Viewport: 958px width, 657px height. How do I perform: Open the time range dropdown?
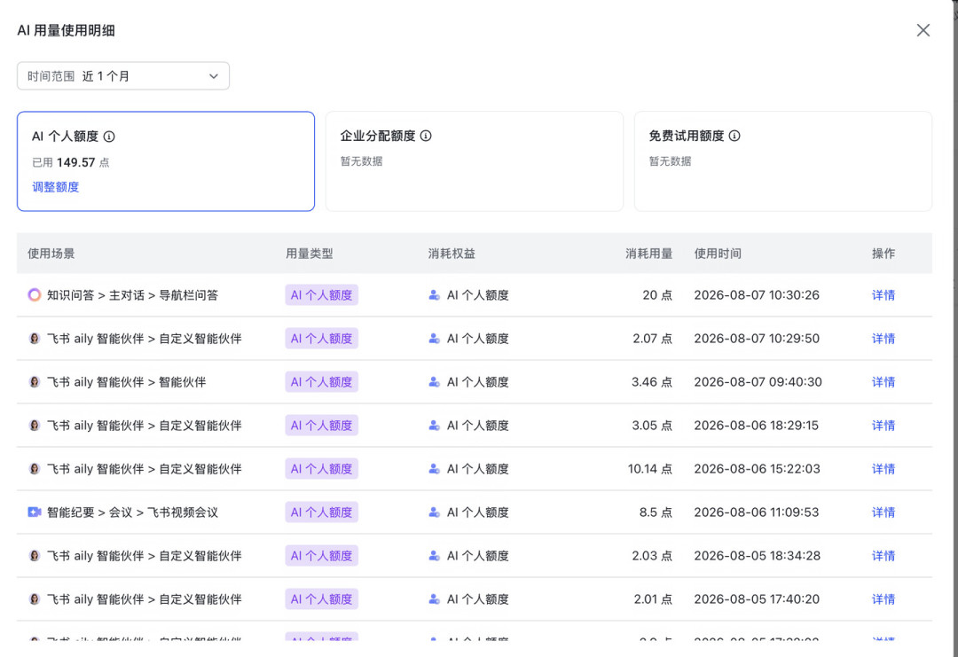pos(122,76)
